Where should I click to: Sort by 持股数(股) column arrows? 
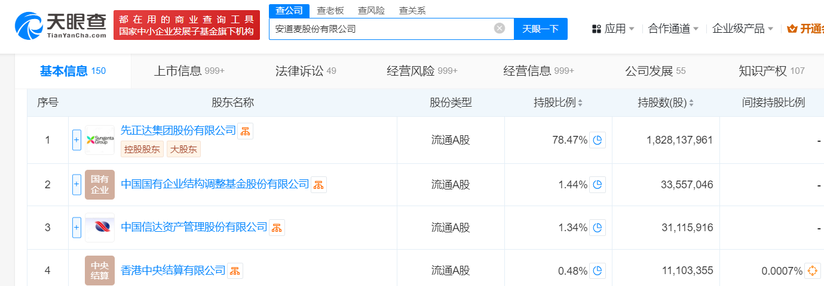tap(691, 103)
